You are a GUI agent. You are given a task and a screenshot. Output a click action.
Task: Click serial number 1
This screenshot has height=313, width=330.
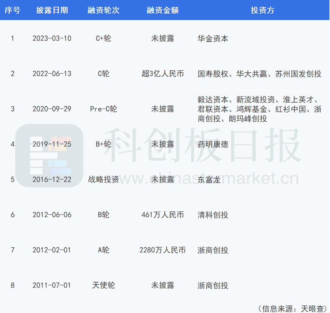tap(13, 38)
